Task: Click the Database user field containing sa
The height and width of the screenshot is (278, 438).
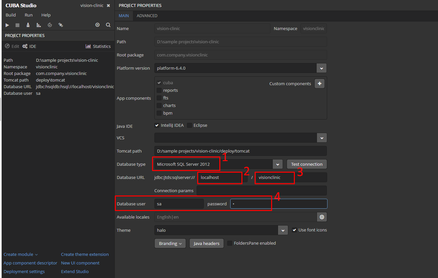Action: [179, 204]
